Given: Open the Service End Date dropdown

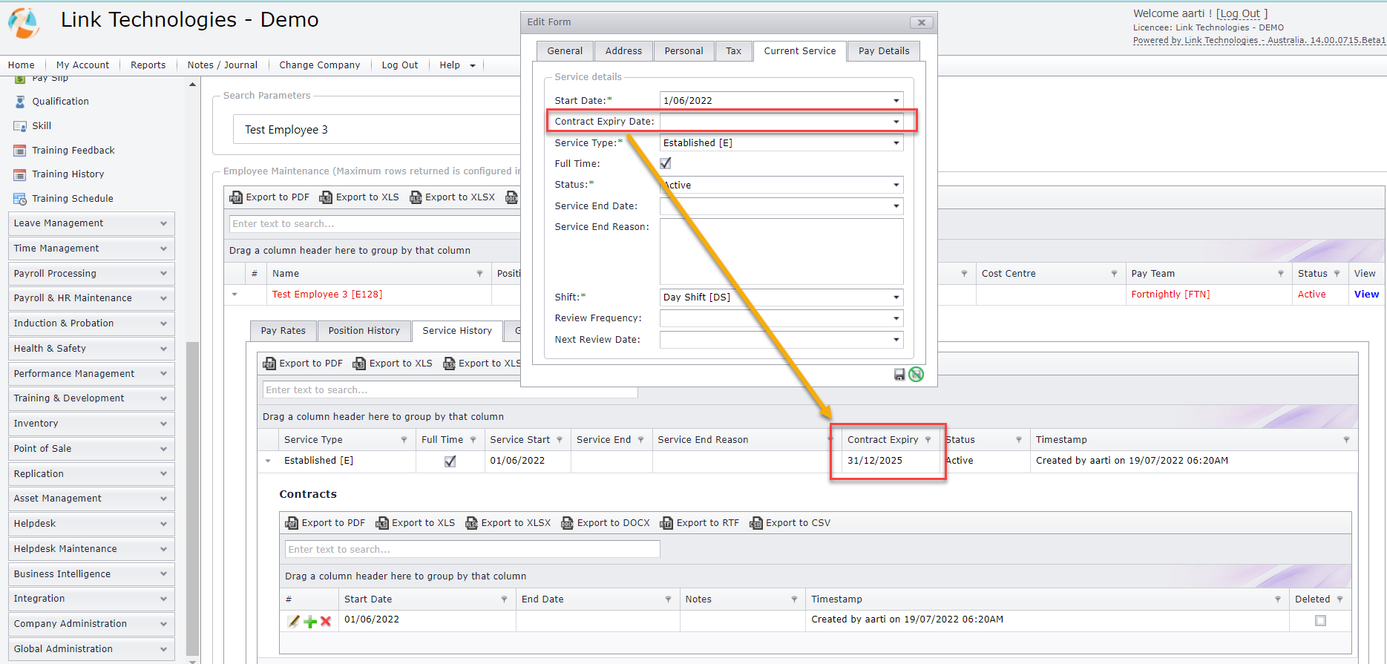Looking at the screenshot, I should click(896, 206).
